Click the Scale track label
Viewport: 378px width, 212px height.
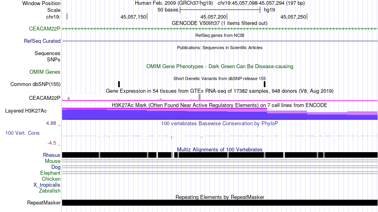pyautogui.click(x=54, y=10)
